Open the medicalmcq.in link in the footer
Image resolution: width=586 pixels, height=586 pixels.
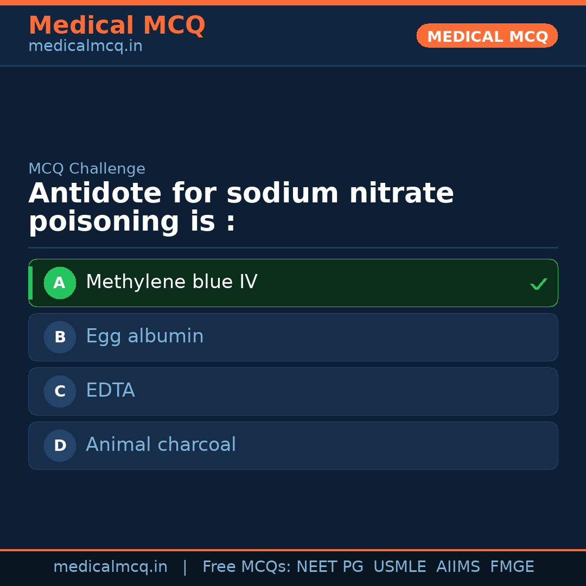click(110, 567)
